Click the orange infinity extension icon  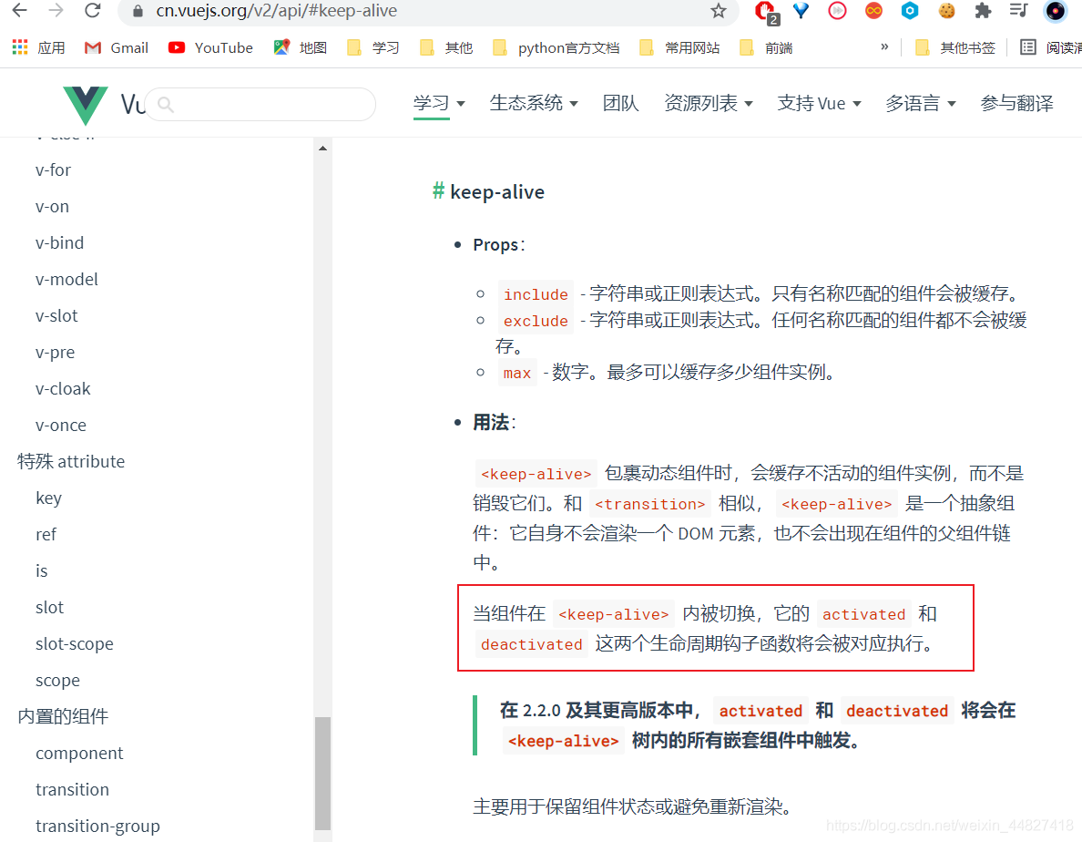[873, 10]
